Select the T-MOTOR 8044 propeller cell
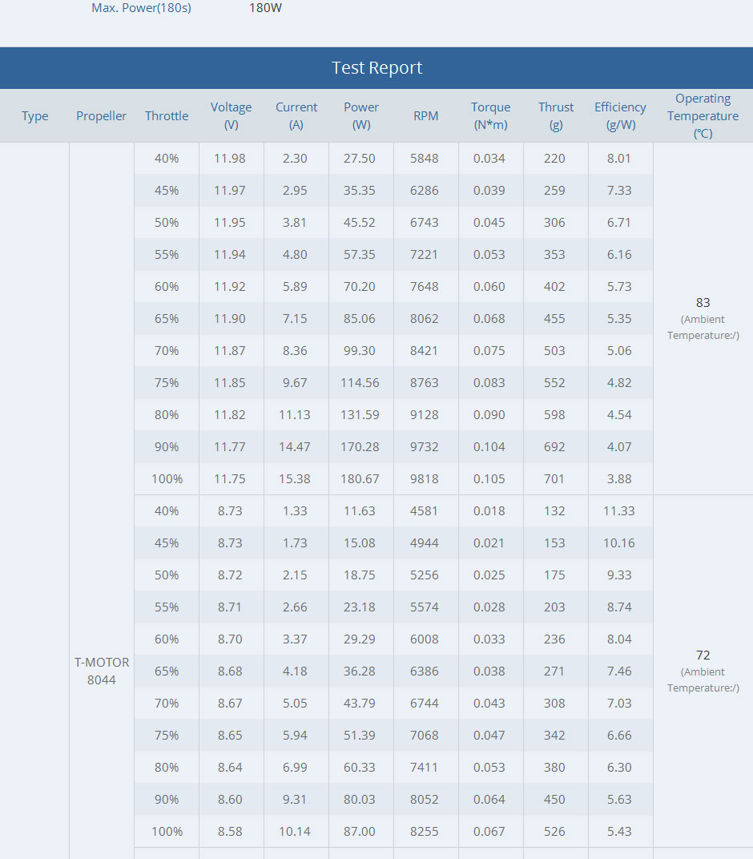 [101, 671]
